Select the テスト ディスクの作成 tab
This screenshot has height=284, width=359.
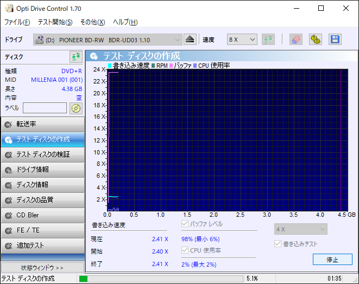(x=43, y=140)
